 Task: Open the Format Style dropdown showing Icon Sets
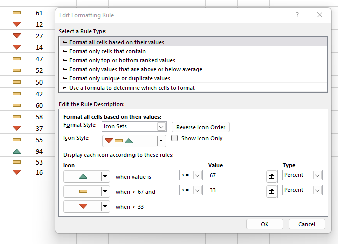click(x=134, y=127)
